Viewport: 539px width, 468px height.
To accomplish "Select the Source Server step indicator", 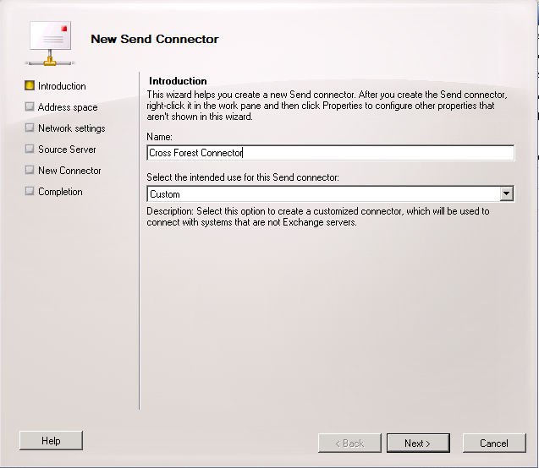I will (x=30, y=149).
